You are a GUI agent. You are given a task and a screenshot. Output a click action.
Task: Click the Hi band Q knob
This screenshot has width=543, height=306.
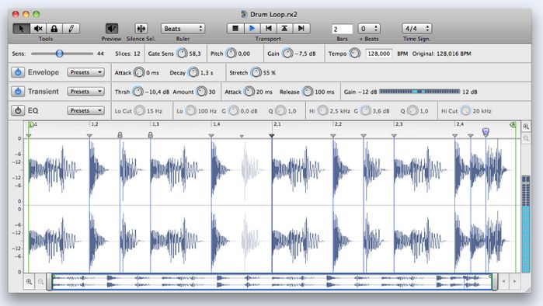(412, 111)
